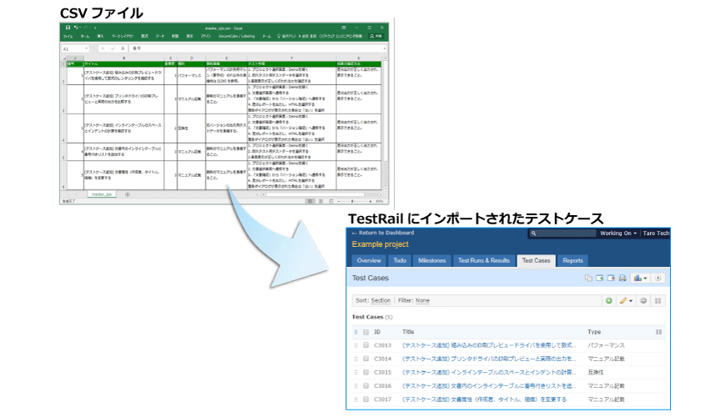Open the bar chart reports dropdown

coord(640,279)
